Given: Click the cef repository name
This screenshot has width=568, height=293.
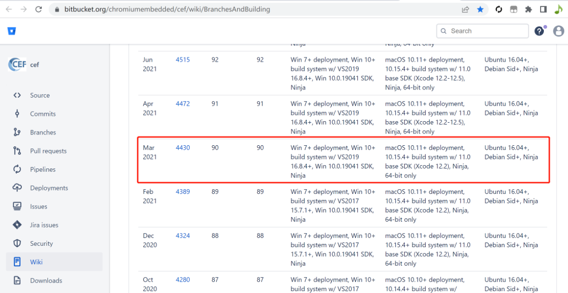Looking at the screenshot, I should [35, 65].
